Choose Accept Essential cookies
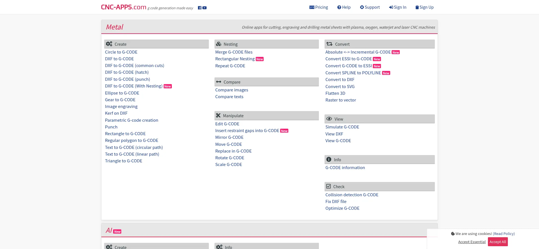This screenshot has height=249, width=539. click(472, 242)
